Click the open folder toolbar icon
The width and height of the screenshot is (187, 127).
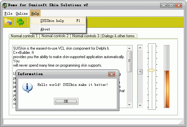[x=8, y=22]
